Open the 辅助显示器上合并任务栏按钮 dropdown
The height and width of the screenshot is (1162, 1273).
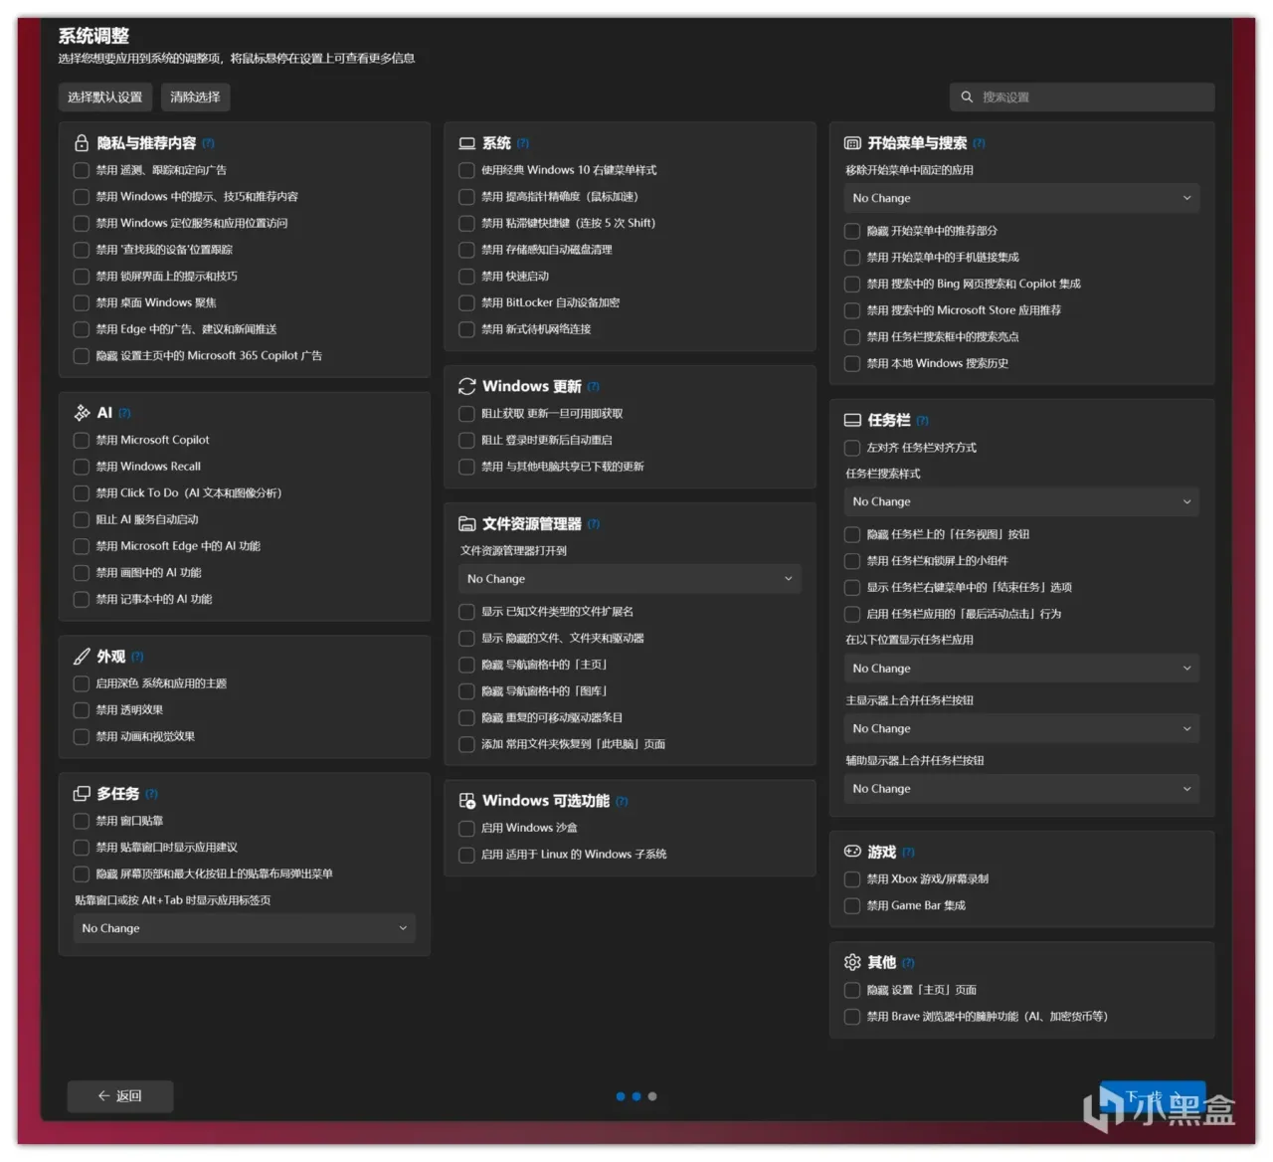click(1021, 789)
